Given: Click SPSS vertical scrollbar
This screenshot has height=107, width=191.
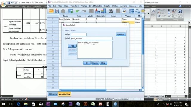Looking at the screenshot, I should [143, 53].
